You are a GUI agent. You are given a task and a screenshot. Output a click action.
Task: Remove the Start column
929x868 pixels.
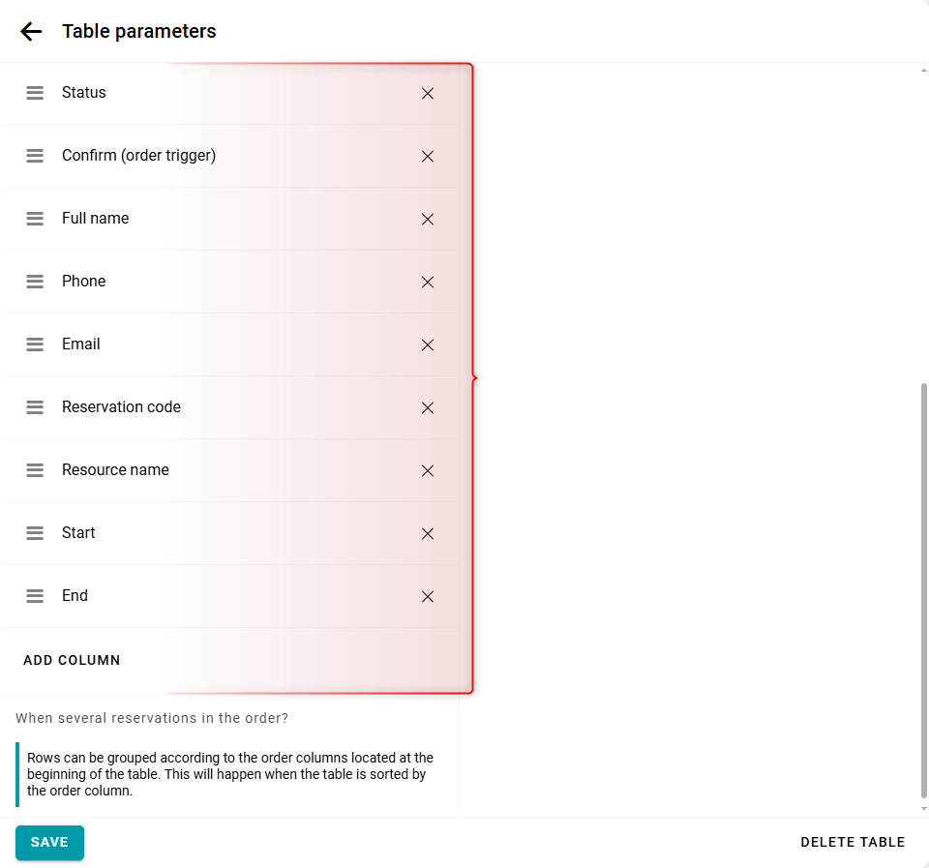(428, 533)
